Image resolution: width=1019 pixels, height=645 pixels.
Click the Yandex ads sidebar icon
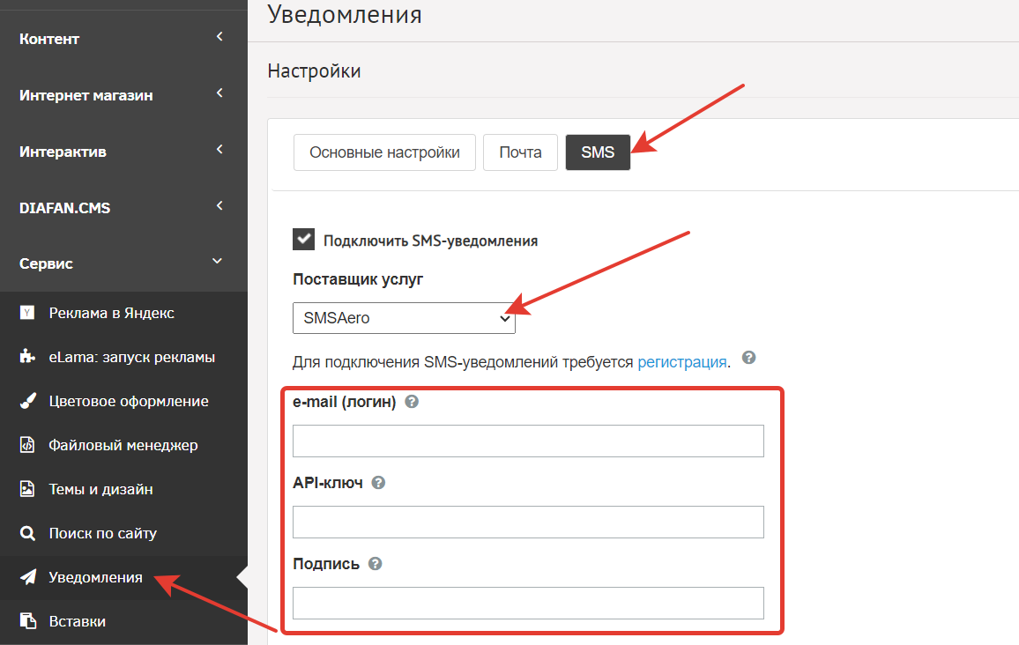point(27,313)
